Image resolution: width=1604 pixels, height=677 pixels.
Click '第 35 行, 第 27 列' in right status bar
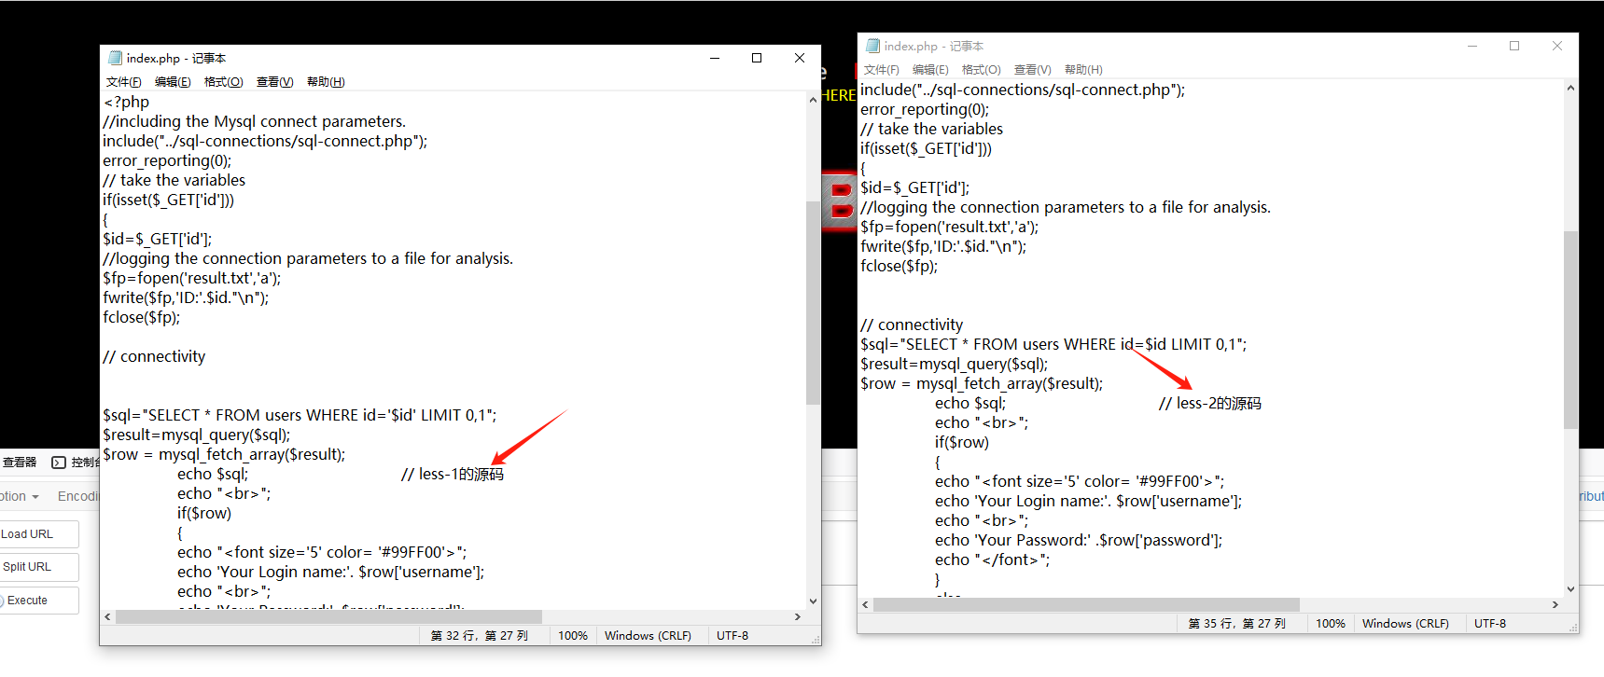1237,624
